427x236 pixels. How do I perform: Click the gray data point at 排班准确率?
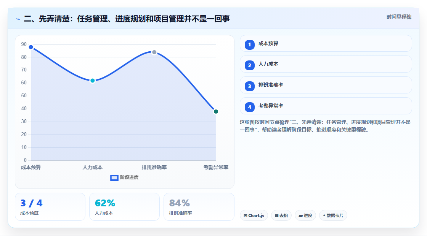click(x=154, y=52)
